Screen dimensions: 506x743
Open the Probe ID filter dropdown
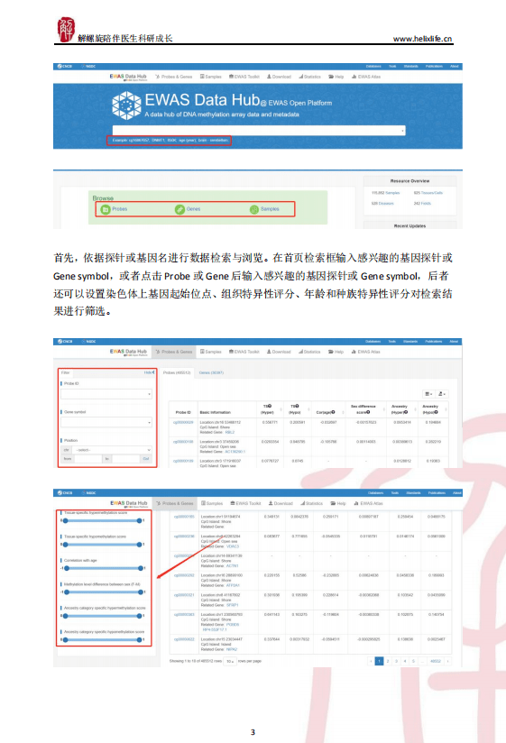point(106,394)
